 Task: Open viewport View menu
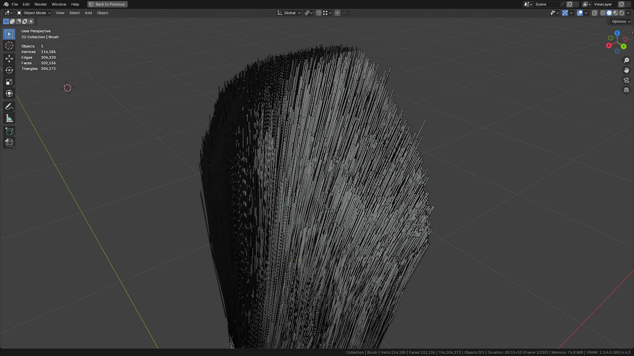60,13
